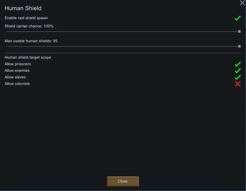Viewport: 246px width, 191px height.
Task: Enable Allow colonists via red X
Action: point(238,84)
